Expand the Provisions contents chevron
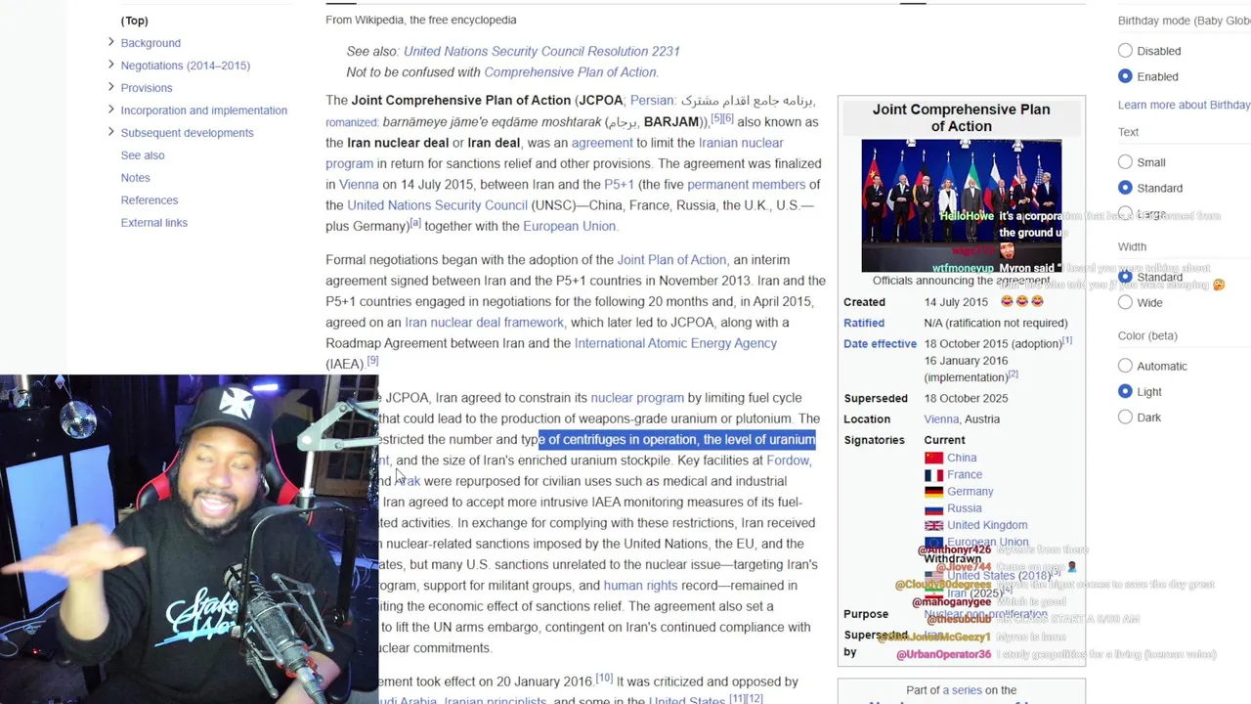1251x704 pixels. (x=110, y=87)
